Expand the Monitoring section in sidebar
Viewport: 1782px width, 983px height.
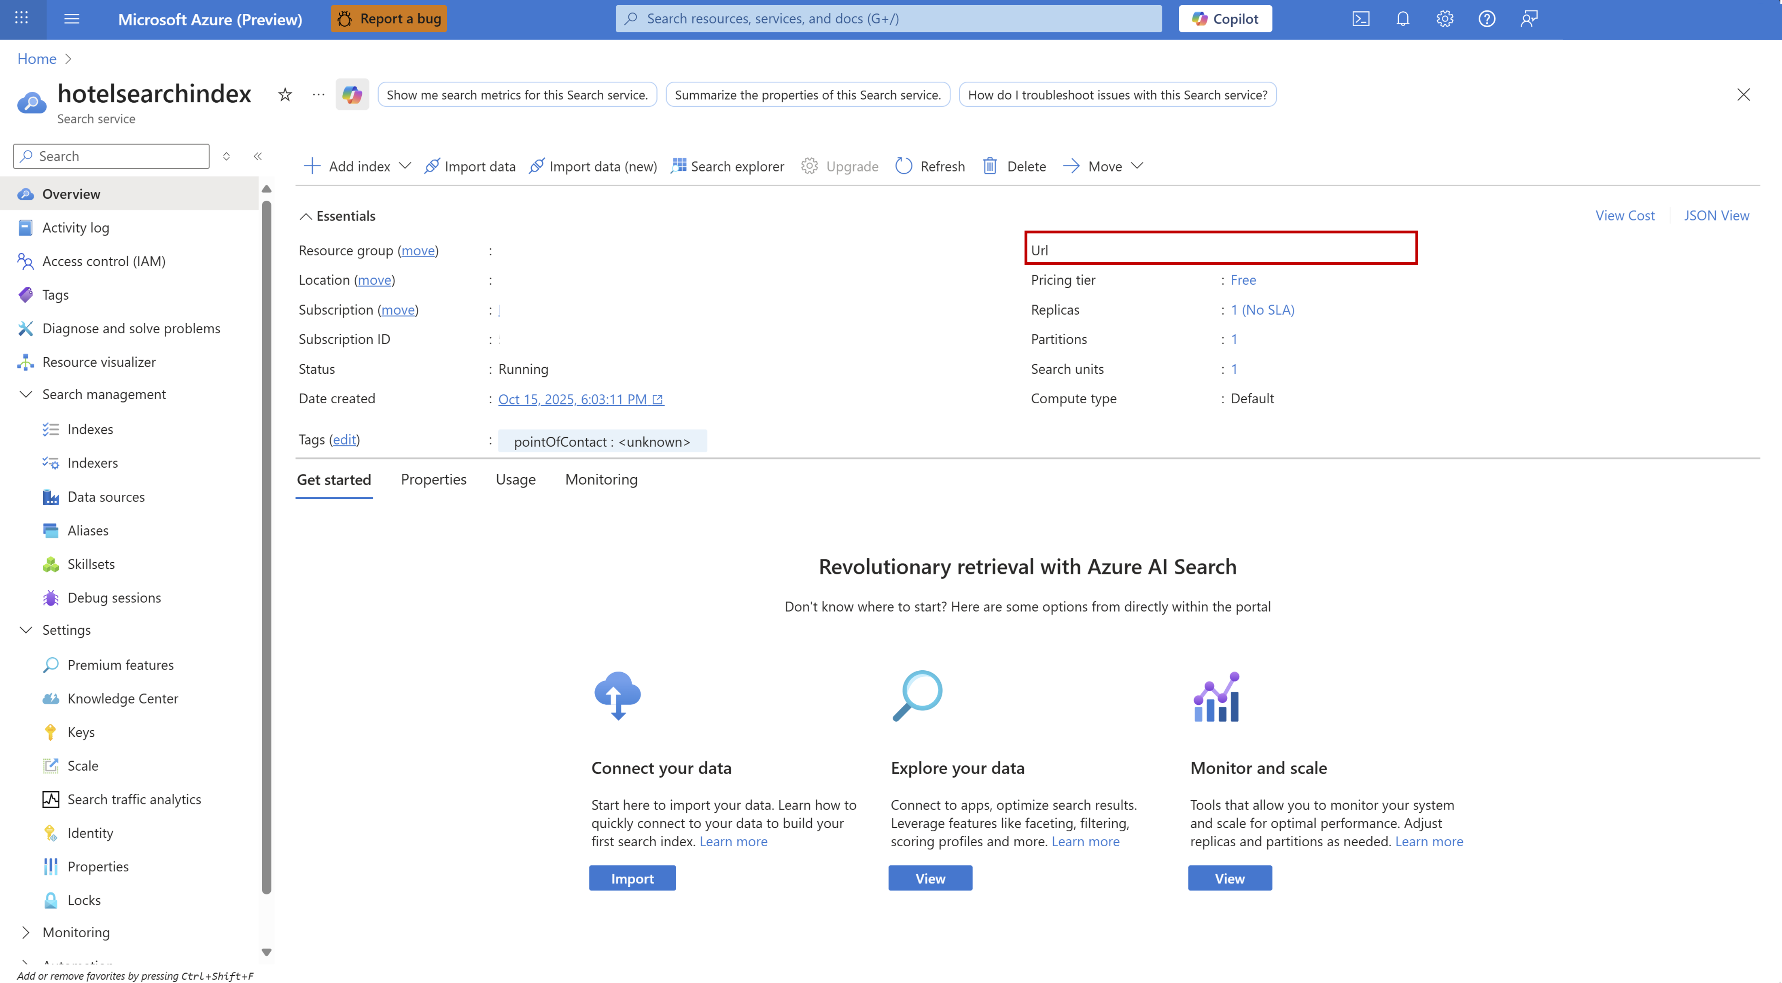point(25,932)
